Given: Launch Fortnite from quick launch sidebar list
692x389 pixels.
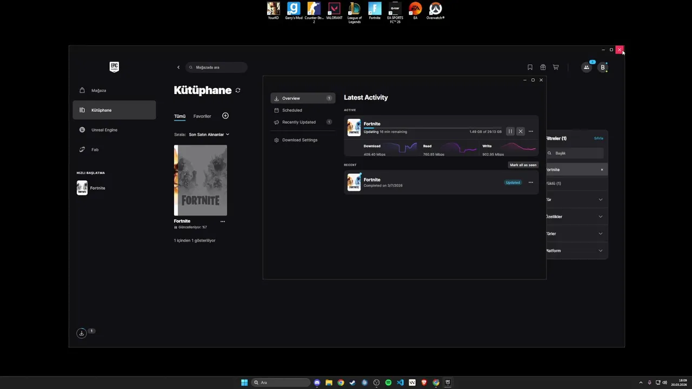Looking at the screenshot, I should (x=91, y=188).
